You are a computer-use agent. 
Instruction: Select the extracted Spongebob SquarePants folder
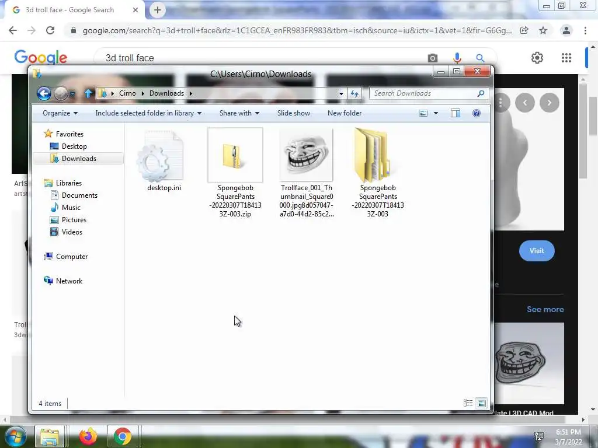(378, 173)
